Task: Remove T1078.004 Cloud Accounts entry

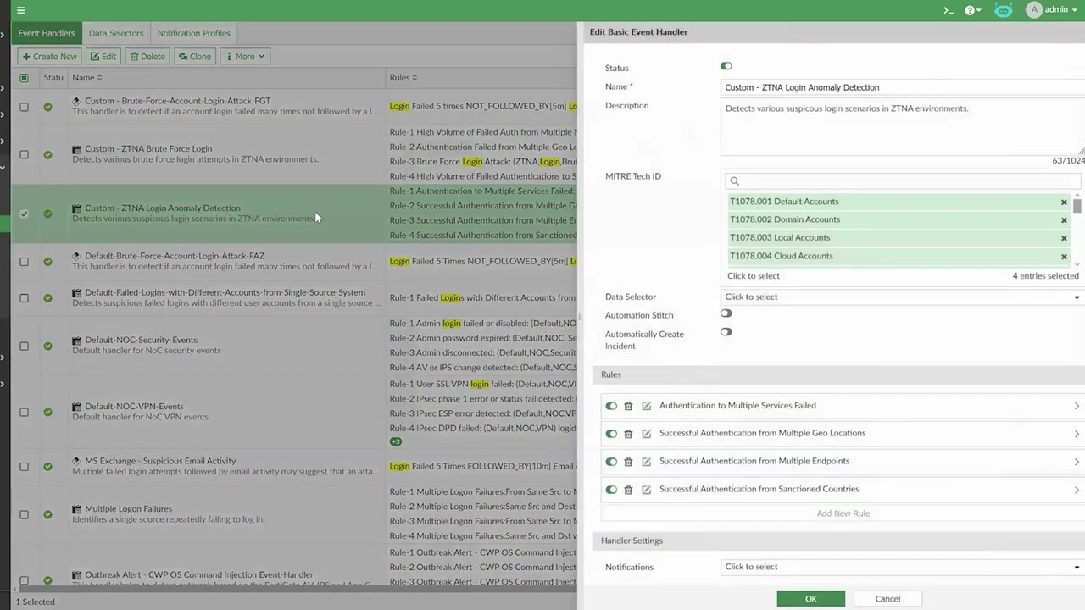Action: [x=1064, y=257]
